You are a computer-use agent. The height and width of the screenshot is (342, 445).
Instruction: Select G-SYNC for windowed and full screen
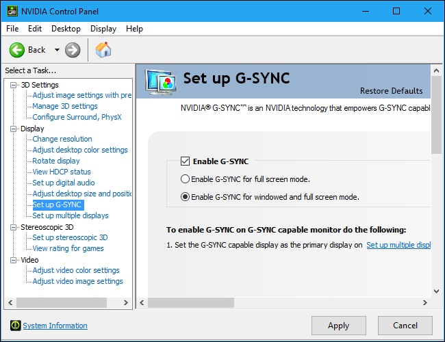point(185,197)
